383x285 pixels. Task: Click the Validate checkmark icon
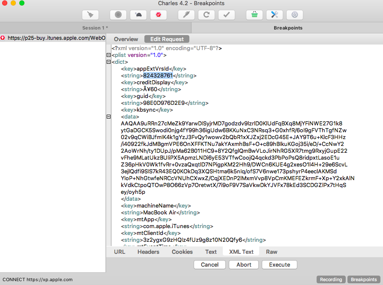click(227, 15)
